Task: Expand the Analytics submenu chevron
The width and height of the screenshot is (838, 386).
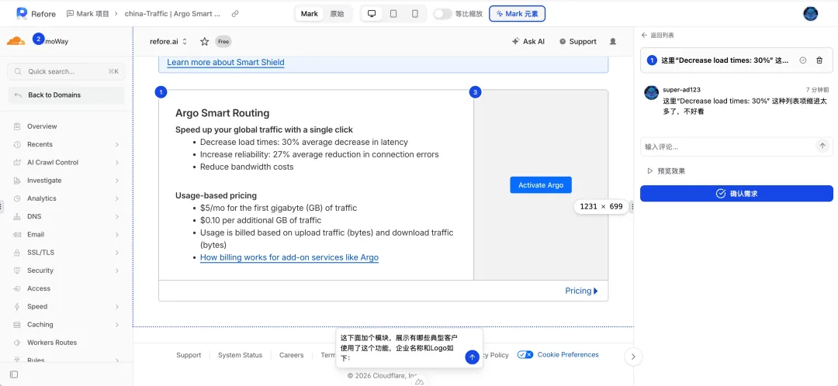Action: tap(116, 198)
